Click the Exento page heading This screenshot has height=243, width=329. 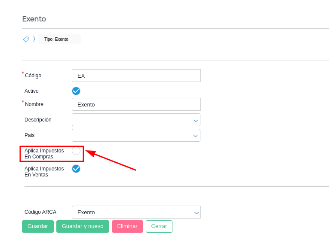pos(34,19)
